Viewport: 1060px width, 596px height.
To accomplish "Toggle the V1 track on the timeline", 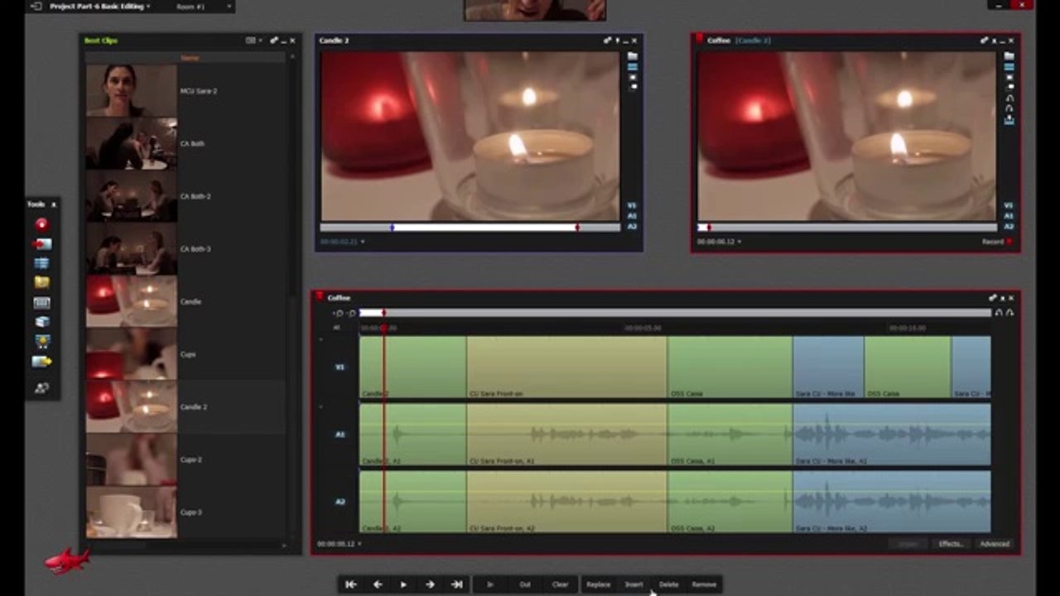I will [x=340, y=367].
